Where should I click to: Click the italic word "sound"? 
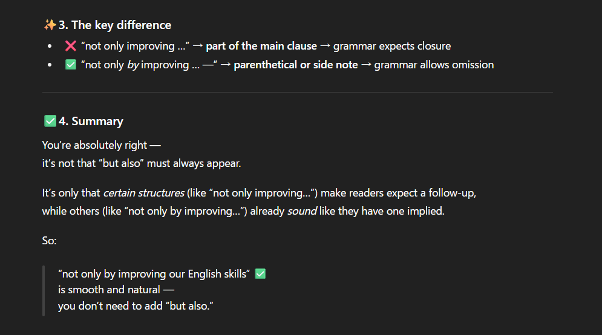click(x=302, y=212)
